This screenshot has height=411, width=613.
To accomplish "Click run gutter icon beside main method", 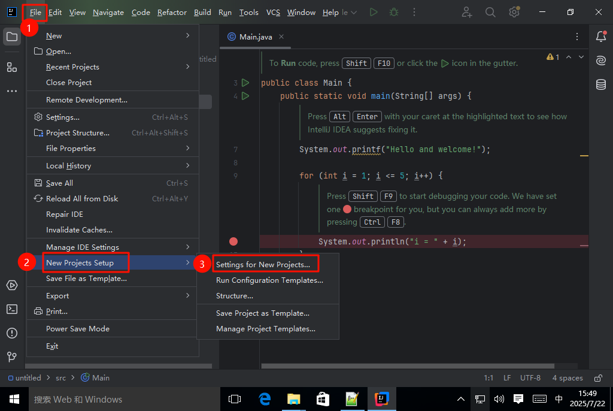I will point(245,96).
